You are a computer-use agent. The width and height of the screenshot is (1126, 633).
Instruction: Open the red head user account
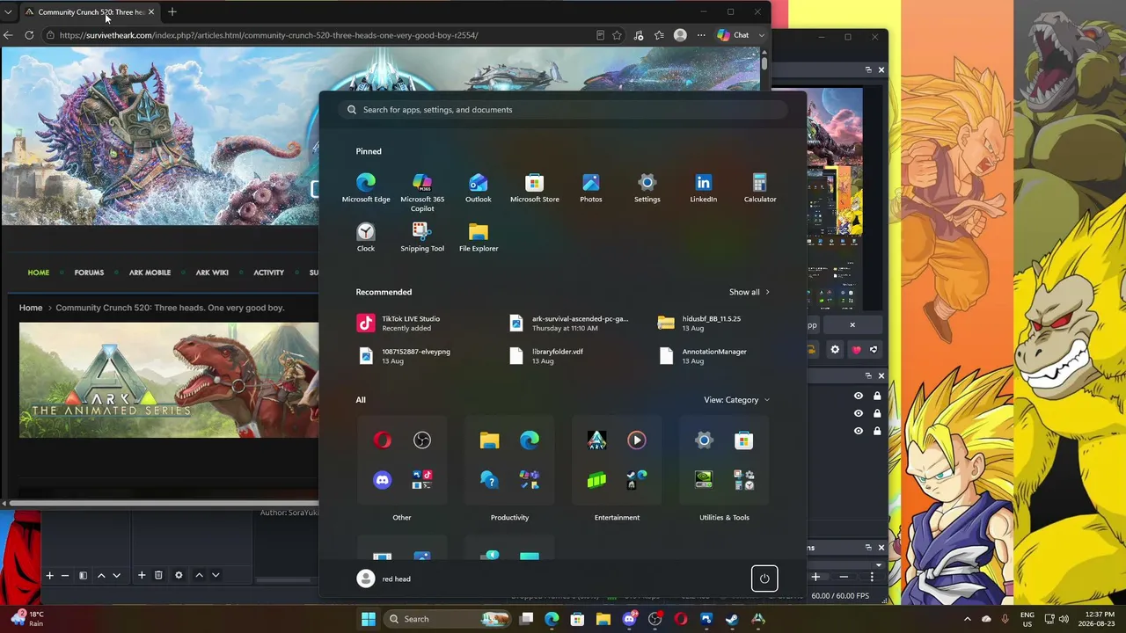pyautogui.click(x=384, y=578)
